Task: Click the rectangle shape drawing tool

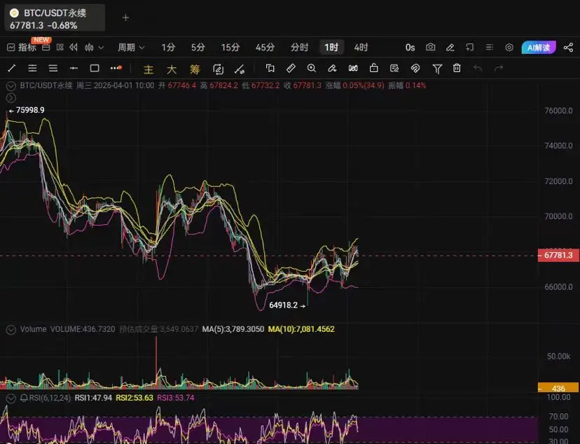Action: tap(95, 69)
